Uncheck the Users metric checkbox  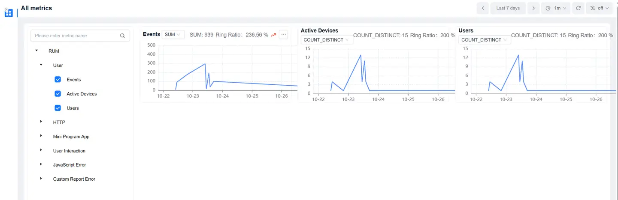point(58,108)
